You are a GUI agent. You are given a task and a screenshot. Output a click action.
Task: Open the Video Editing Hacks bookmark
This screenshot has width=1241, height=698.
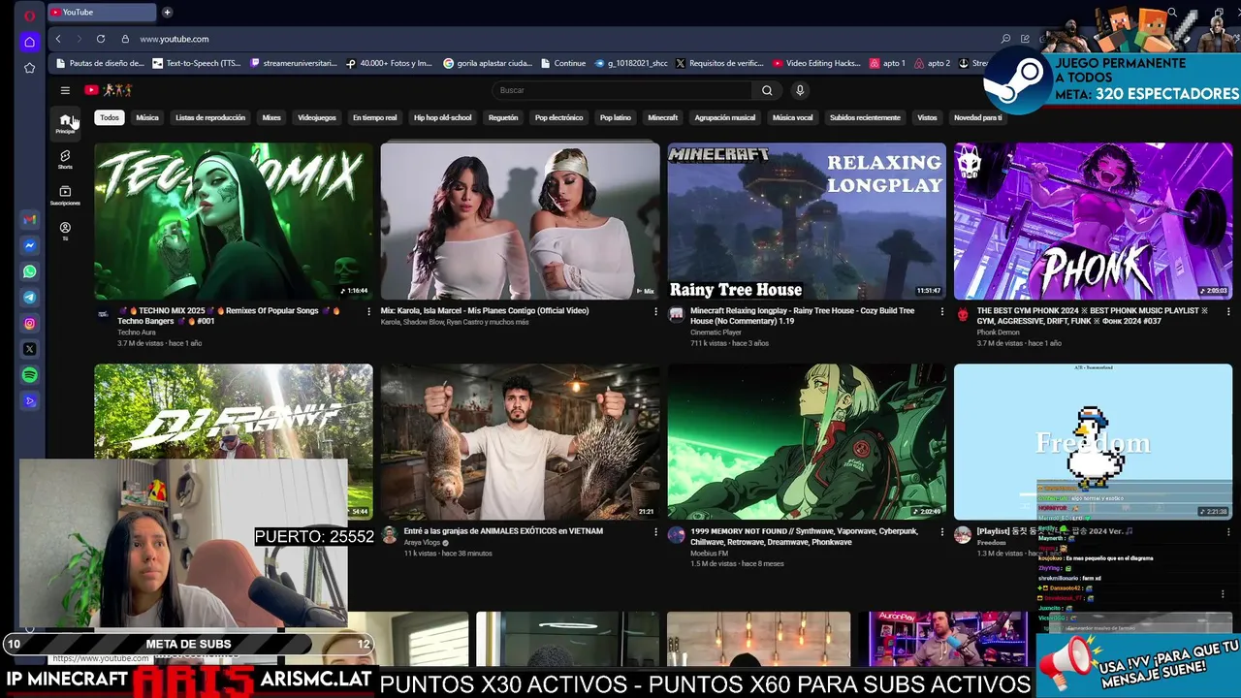[817, 63]
